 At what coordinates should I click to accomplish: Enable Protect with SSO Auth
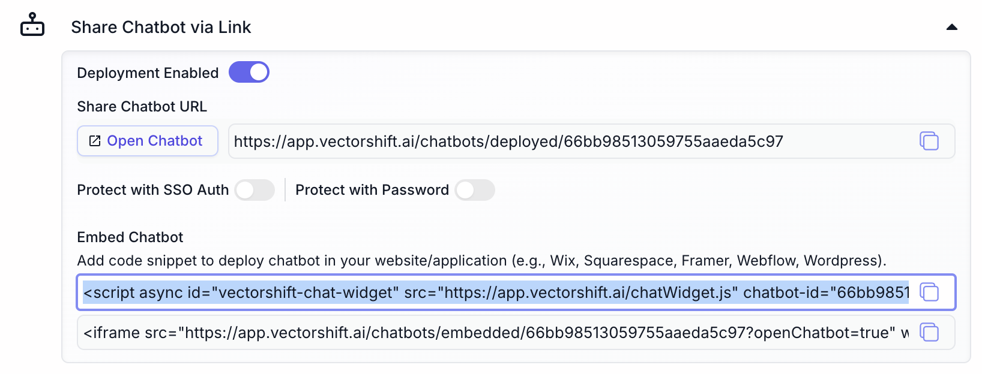(255, 190)
